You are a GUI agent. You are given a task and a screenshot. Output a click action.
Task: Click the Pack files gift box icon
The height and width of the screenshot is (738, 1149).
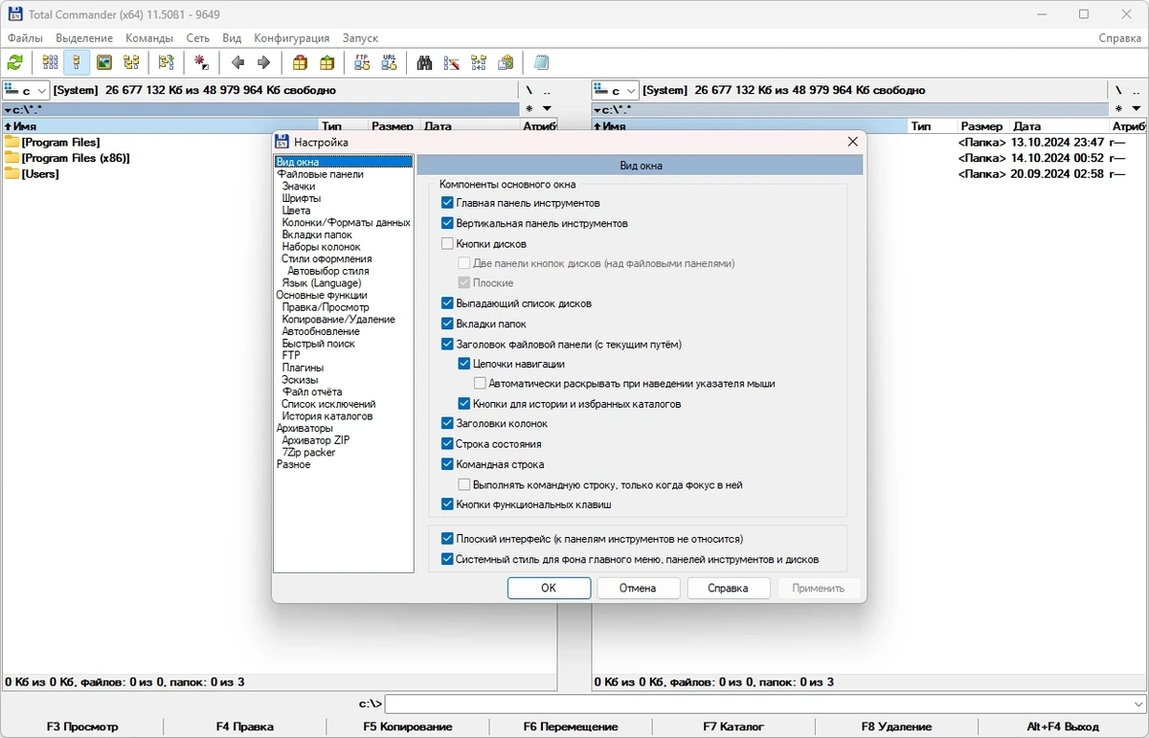[x=300, y=63]
